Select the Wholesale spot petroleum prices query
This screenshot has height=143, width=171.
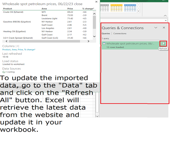(x=134, y=45)
